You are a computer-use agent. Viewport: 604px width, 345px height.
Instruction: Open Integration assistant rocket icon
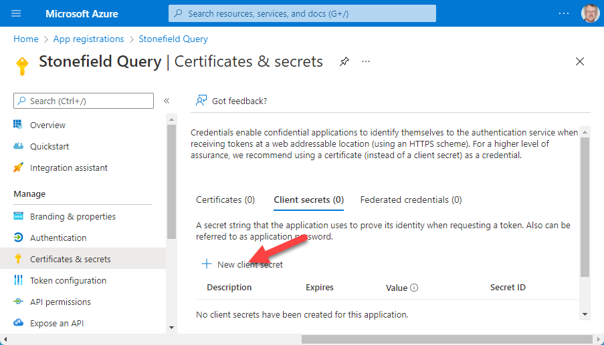pyautogui.click(x=19, y=167)
